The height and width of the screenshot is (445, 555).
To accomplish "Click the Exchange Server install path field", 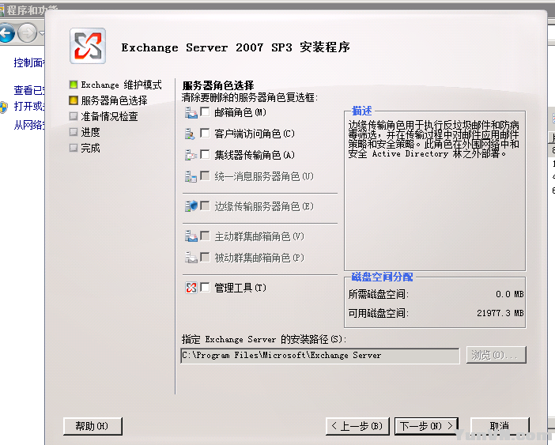I will coord(320,355).
